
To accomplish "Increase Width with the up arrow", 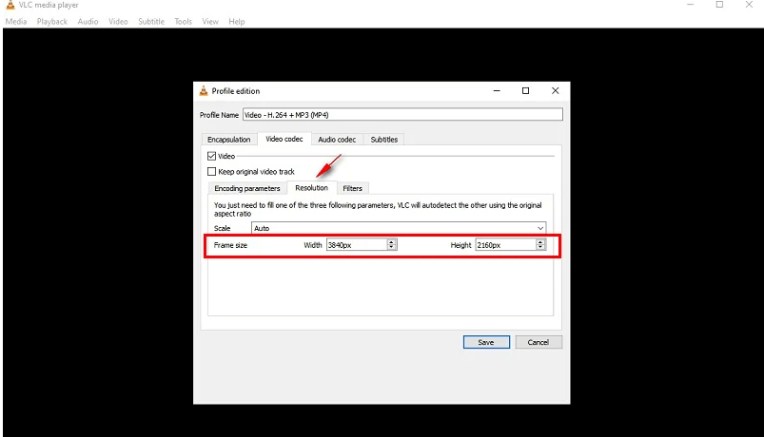I will 391,242.
